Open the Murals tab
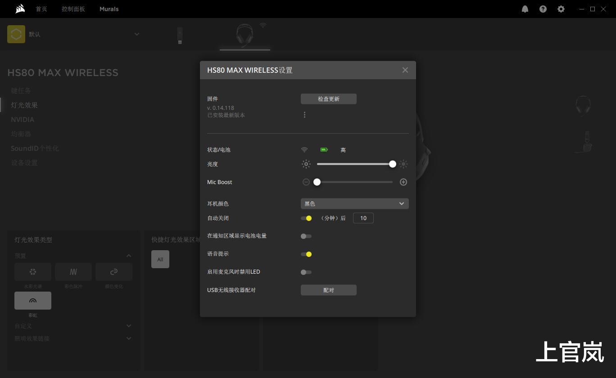Screen dimensions: 616x378 click(109, 9)
